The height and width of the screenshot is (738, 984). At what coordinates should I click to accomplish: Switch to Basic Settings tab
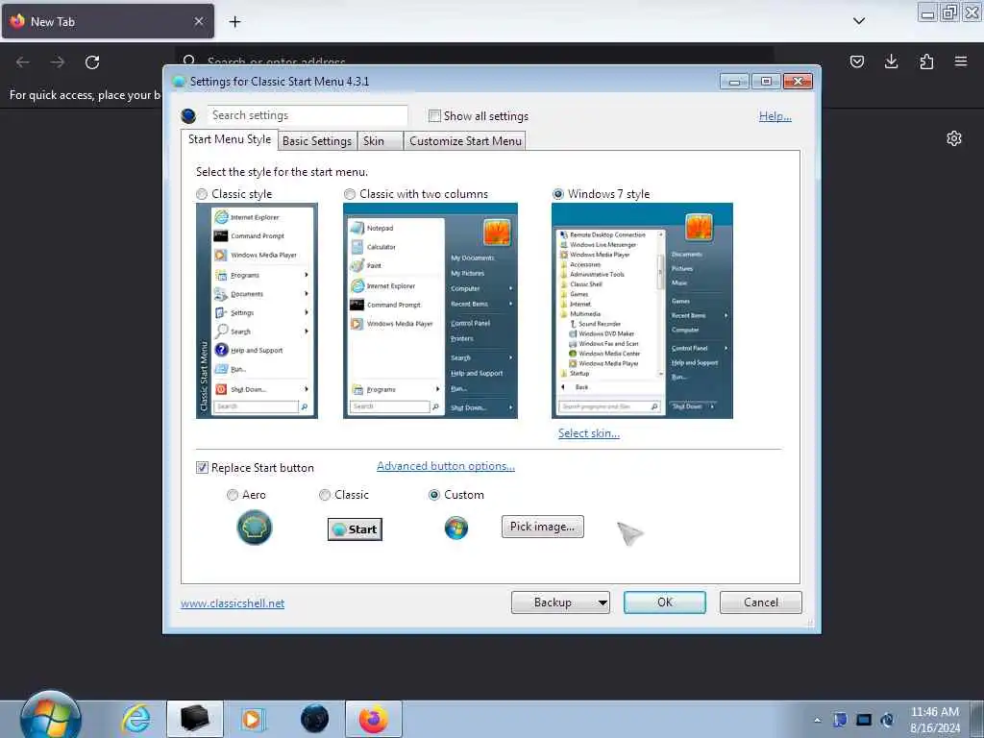[x=317, y=141]
